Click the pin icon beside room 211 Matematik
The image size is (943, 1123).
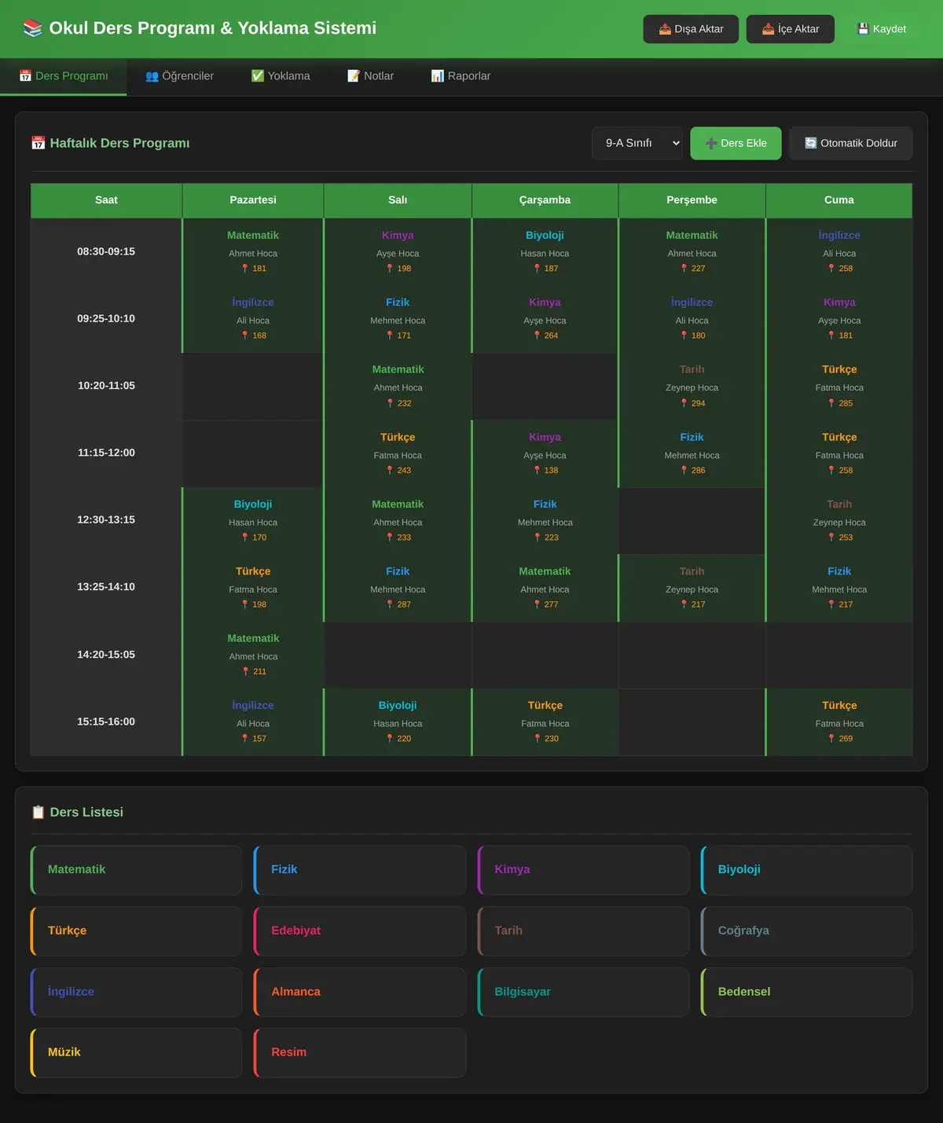[x=245, y=672]
